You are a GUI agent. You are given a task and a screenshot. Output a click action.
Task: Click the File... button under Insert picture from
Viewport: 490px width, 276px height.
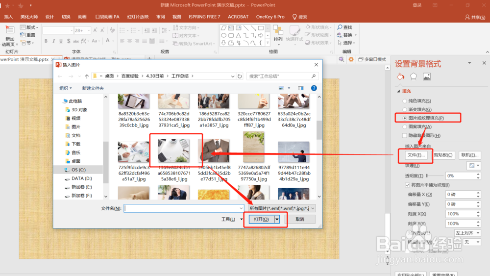[416, 155]
